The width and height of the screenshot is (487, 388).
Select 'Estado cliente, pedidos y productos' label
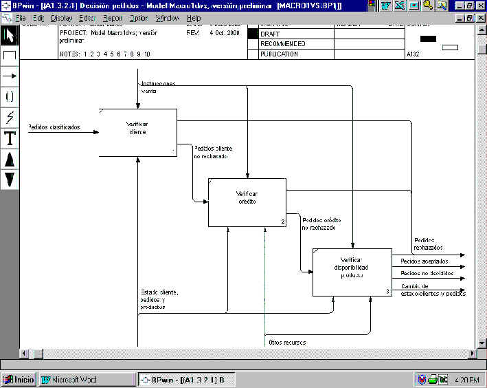pos(159,300)
